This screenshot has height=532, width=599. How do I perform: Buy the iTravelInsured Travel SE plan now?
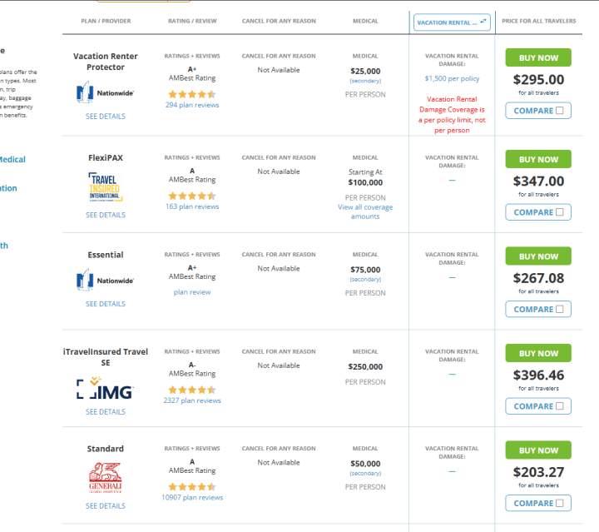tap(538, 353)
